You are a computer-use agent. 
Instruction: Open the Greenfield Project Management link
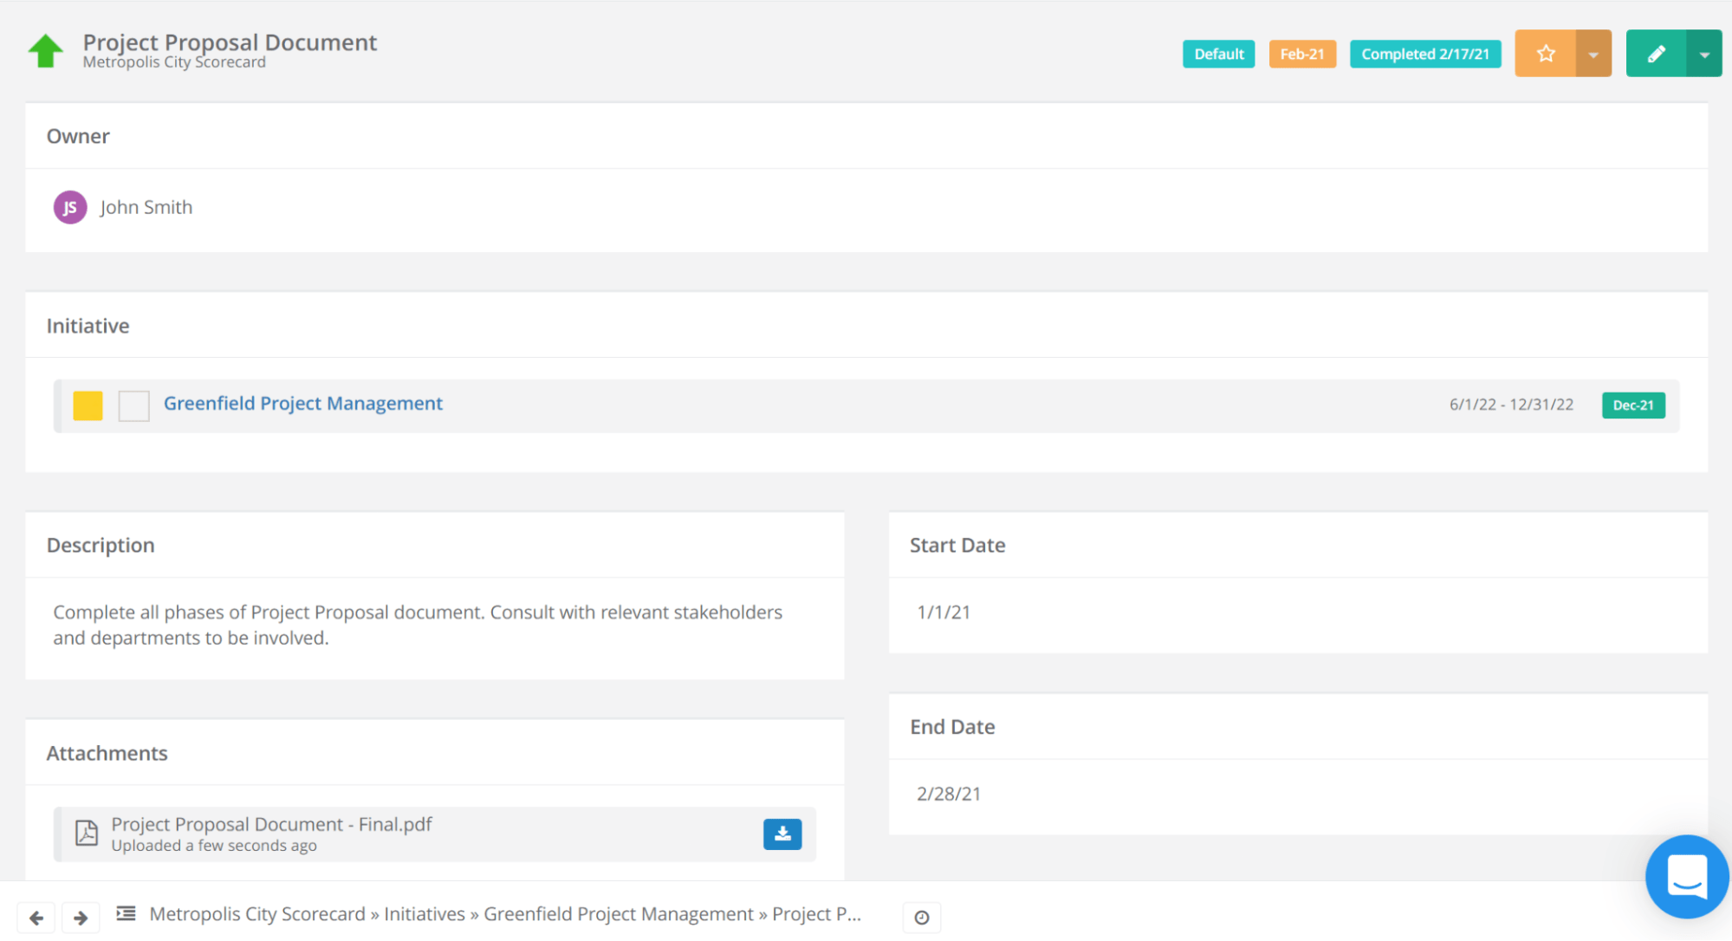[x=302, y=404]
